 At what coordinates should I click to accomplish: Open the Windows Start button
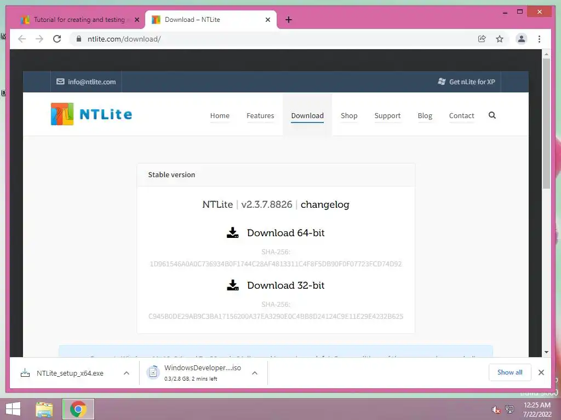13,409
